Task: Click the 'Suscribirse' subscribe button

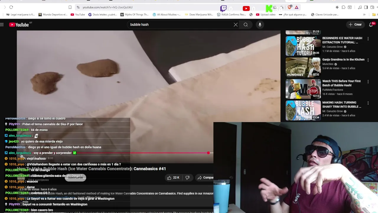Action: pyautogui.click(x=75, y=177)
